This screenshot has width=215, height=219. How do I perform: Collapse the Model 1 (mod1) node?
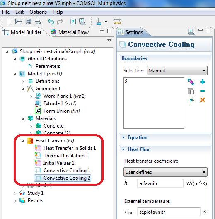[x=15, y=74]
